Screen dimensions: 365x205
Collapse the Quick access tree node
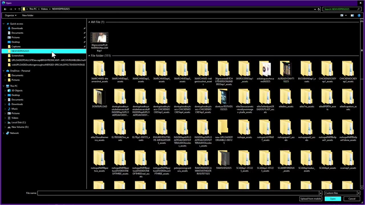4,24
